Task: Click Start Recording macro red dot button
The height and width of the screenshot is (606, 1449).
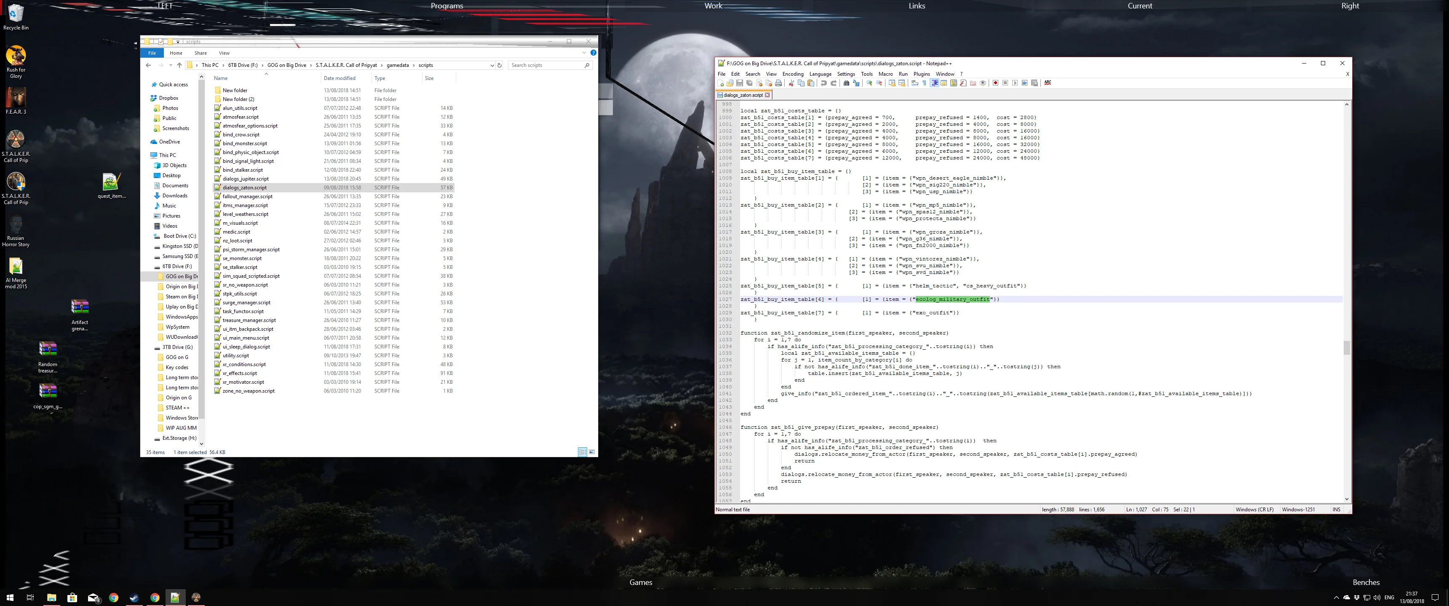Action: [996, 82]
